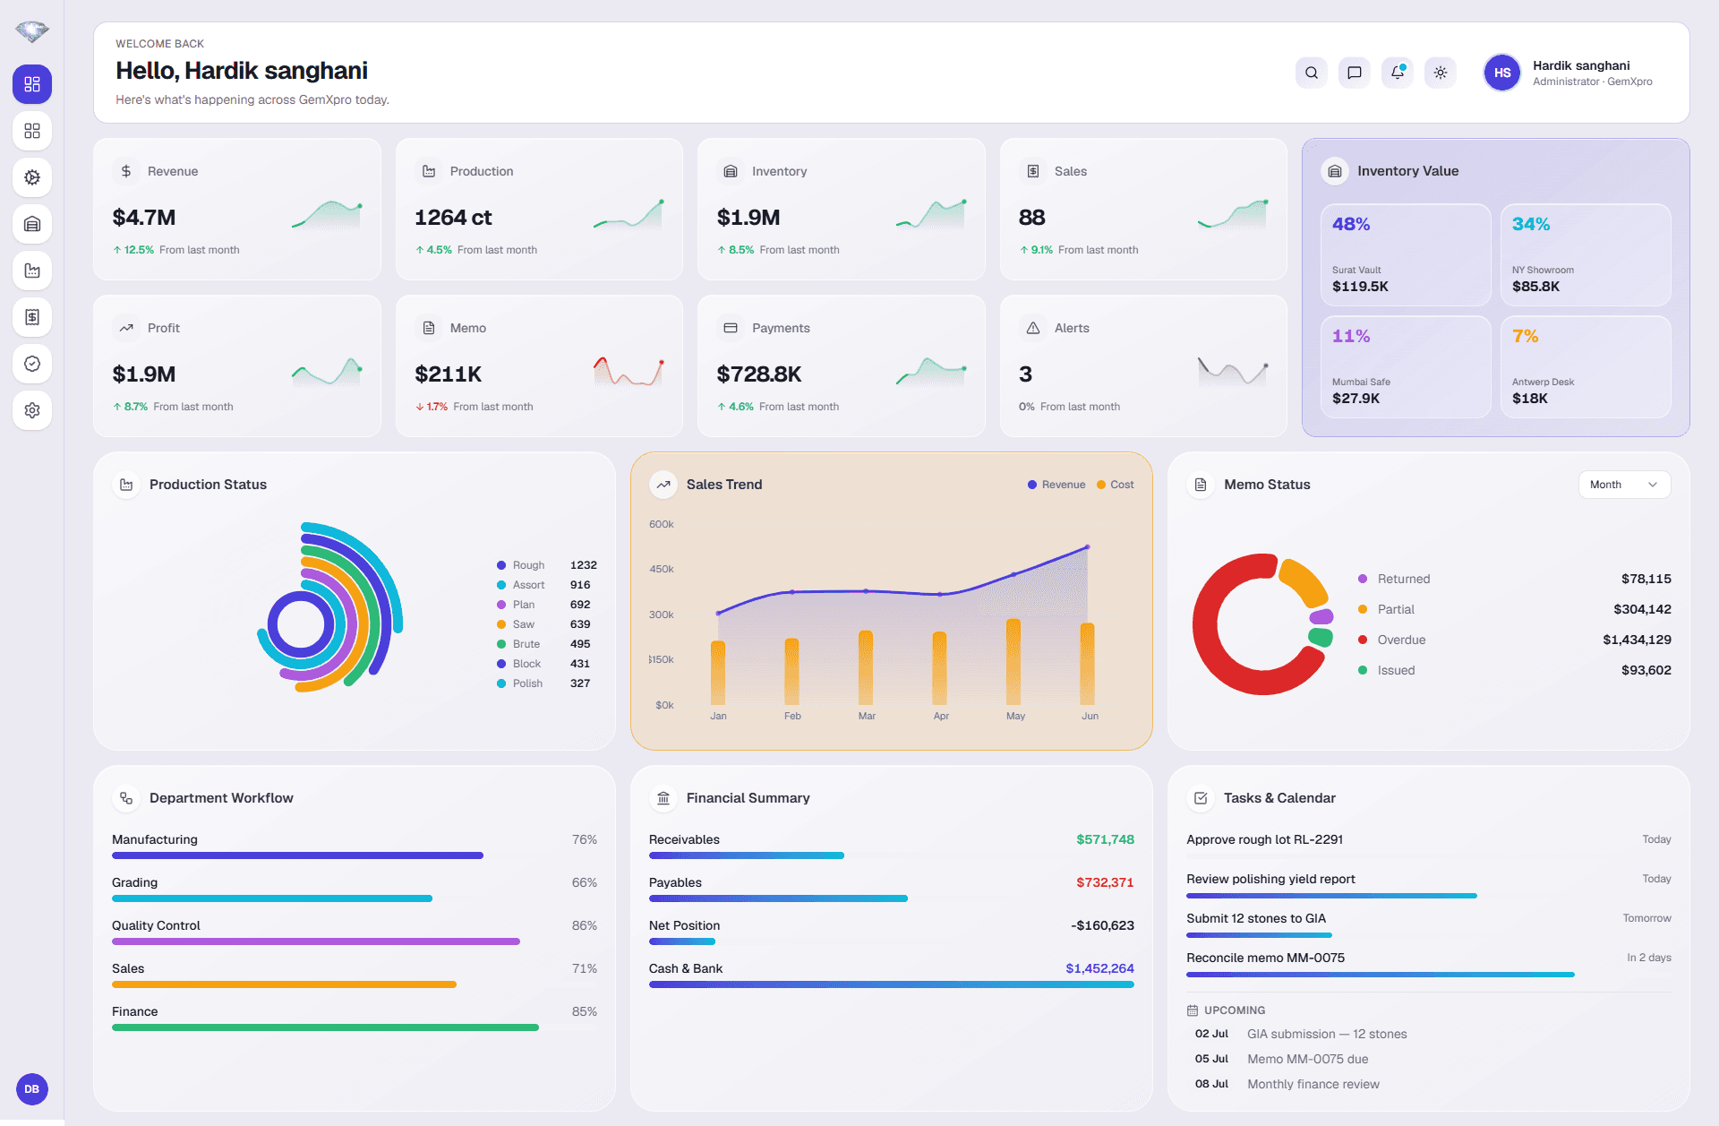This screenshot has width=1719, height=1126.
Task: Click the Overdue memo status row
Action: pos(1514,640)
